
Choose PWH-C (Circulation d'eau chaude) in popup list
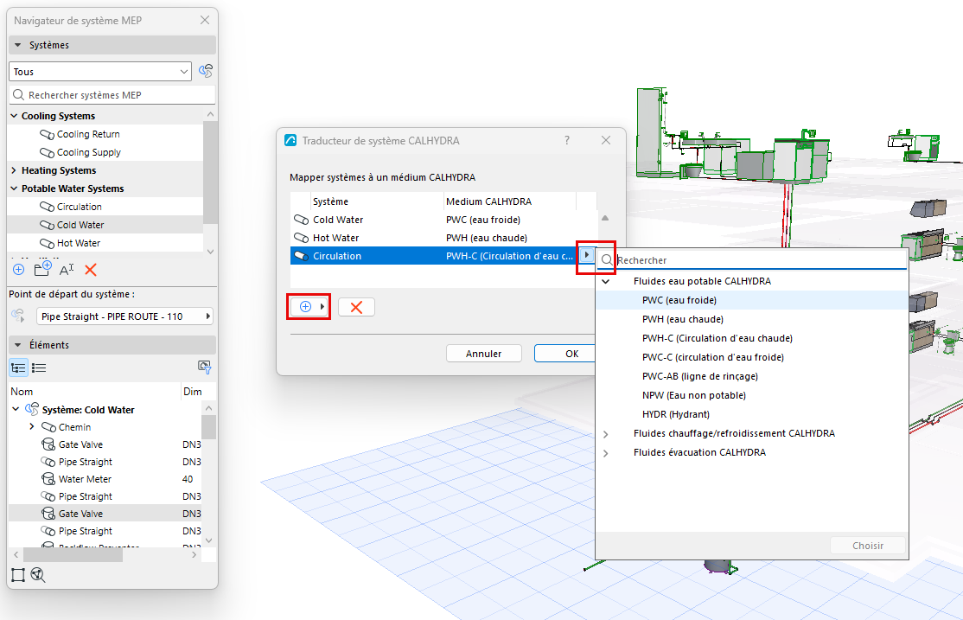pos(717,338)
